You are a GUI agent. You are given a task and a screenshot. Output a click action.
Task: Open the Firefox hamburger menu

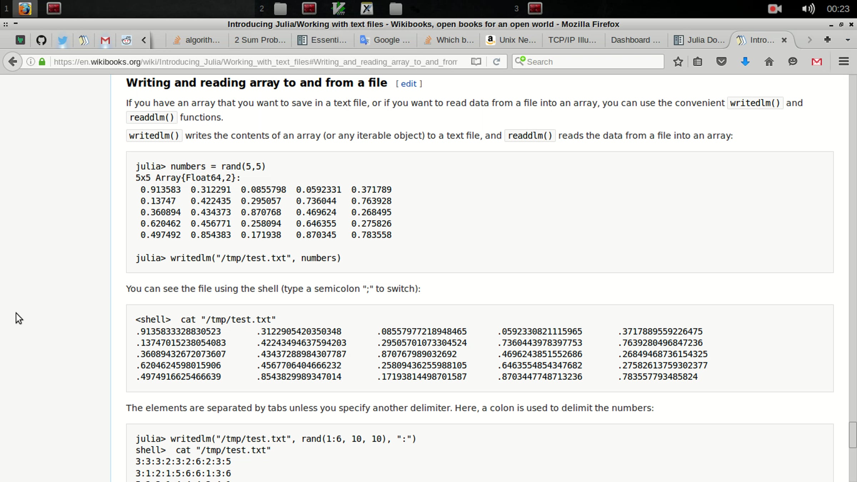tap(843, 62)
